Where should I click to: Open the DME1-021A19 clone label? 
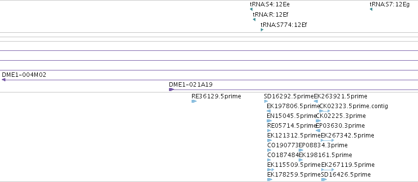click(191, 85)
